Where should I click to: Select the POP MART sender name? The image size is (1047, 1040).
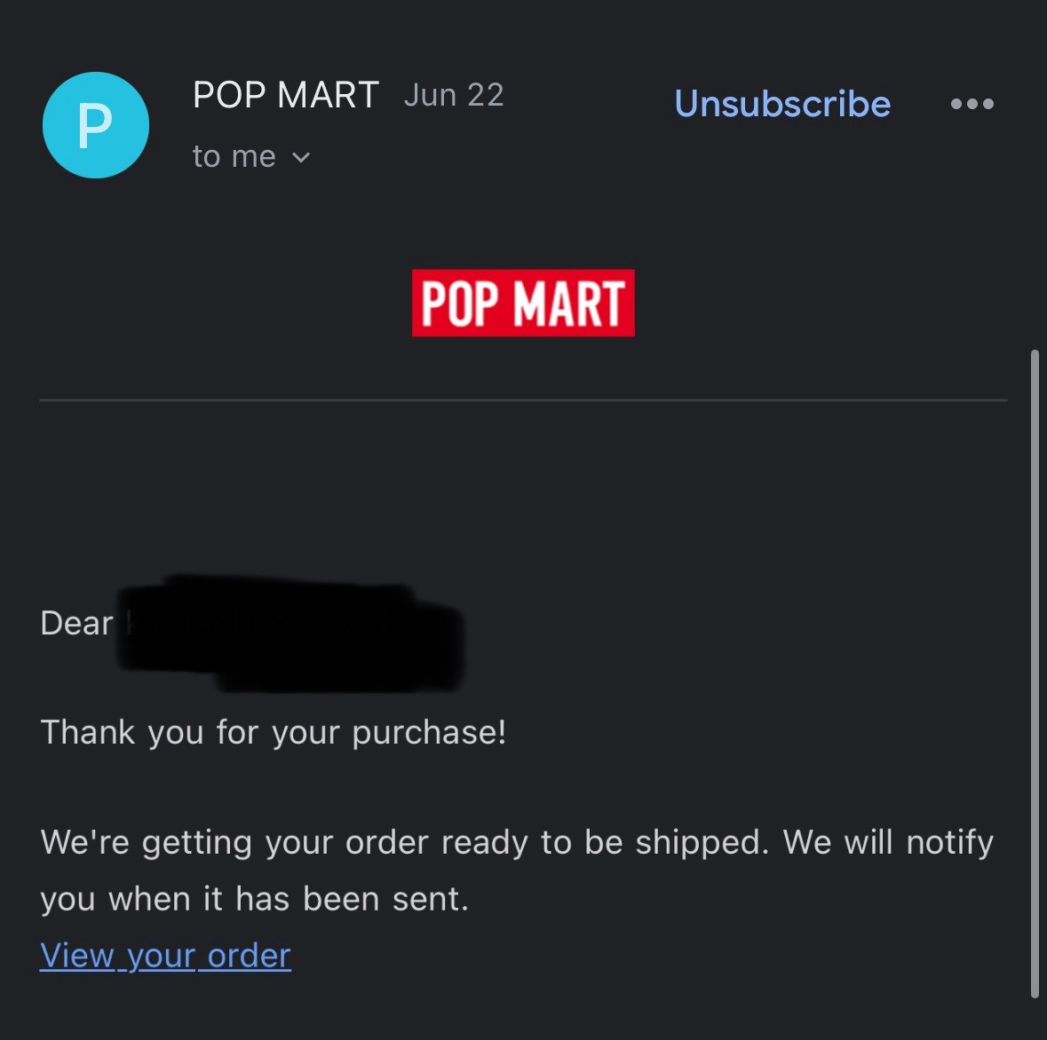[286, 95]
